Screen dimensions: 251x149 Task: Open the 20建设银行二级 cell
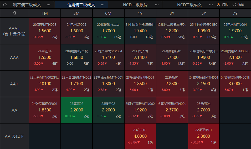(x=108, y=31)
